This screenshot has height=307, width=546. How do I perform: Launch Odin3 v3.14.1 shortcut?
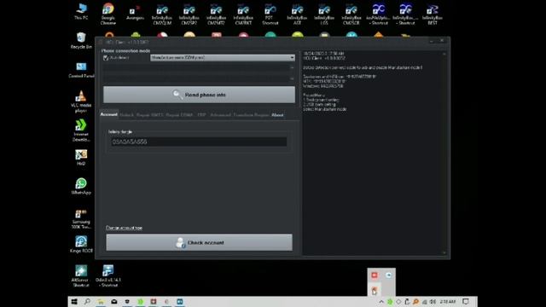[x=108, y=276]
